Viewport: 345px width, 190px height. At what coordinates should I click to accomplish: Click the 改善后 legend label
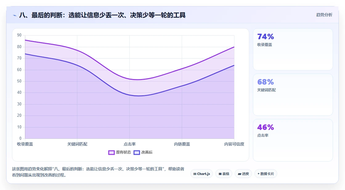[x=147, y=152]
